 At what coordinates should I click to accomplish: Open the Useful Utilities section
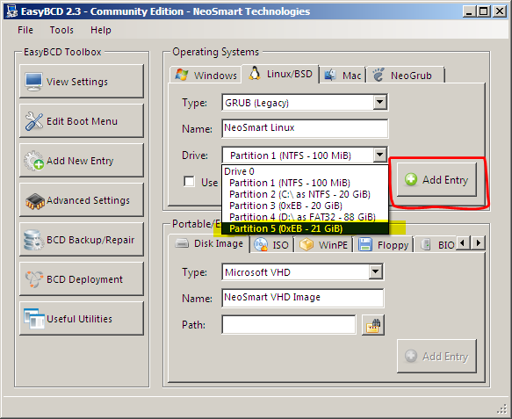82,318
